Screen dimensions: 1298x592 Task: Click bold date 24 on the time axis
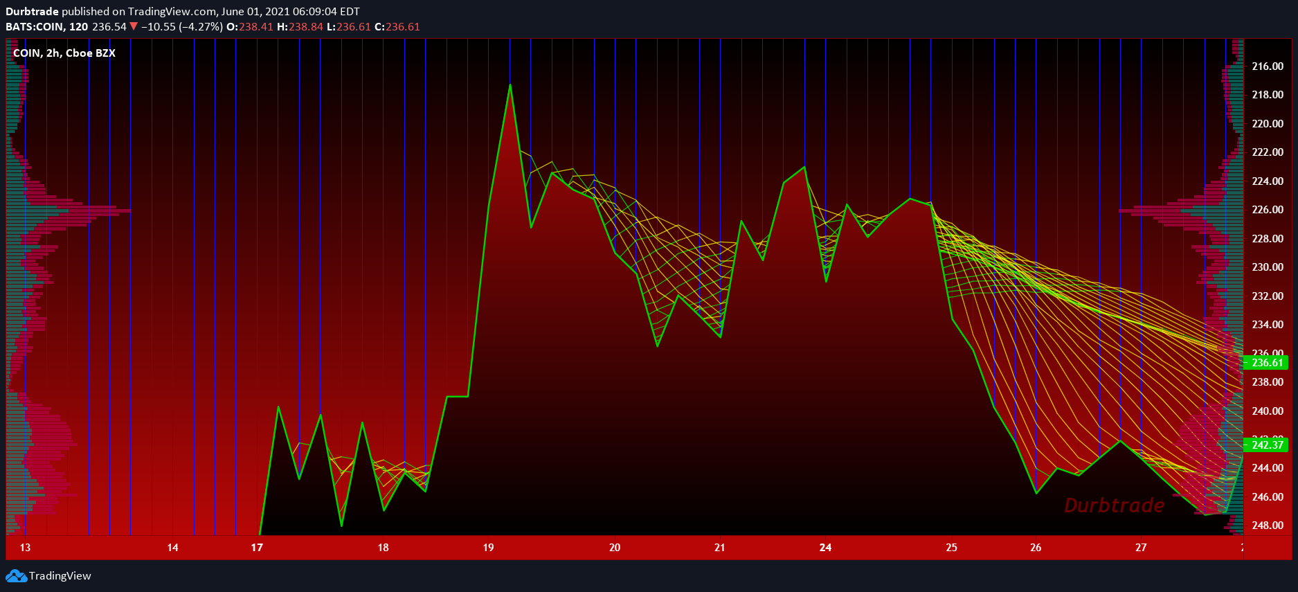point(825,548)
